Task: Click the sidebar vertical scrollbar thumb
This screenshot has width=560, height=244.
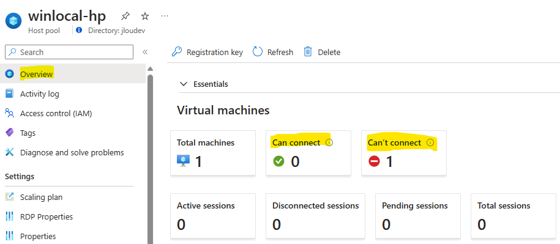Action: click(x=151, y=159)
